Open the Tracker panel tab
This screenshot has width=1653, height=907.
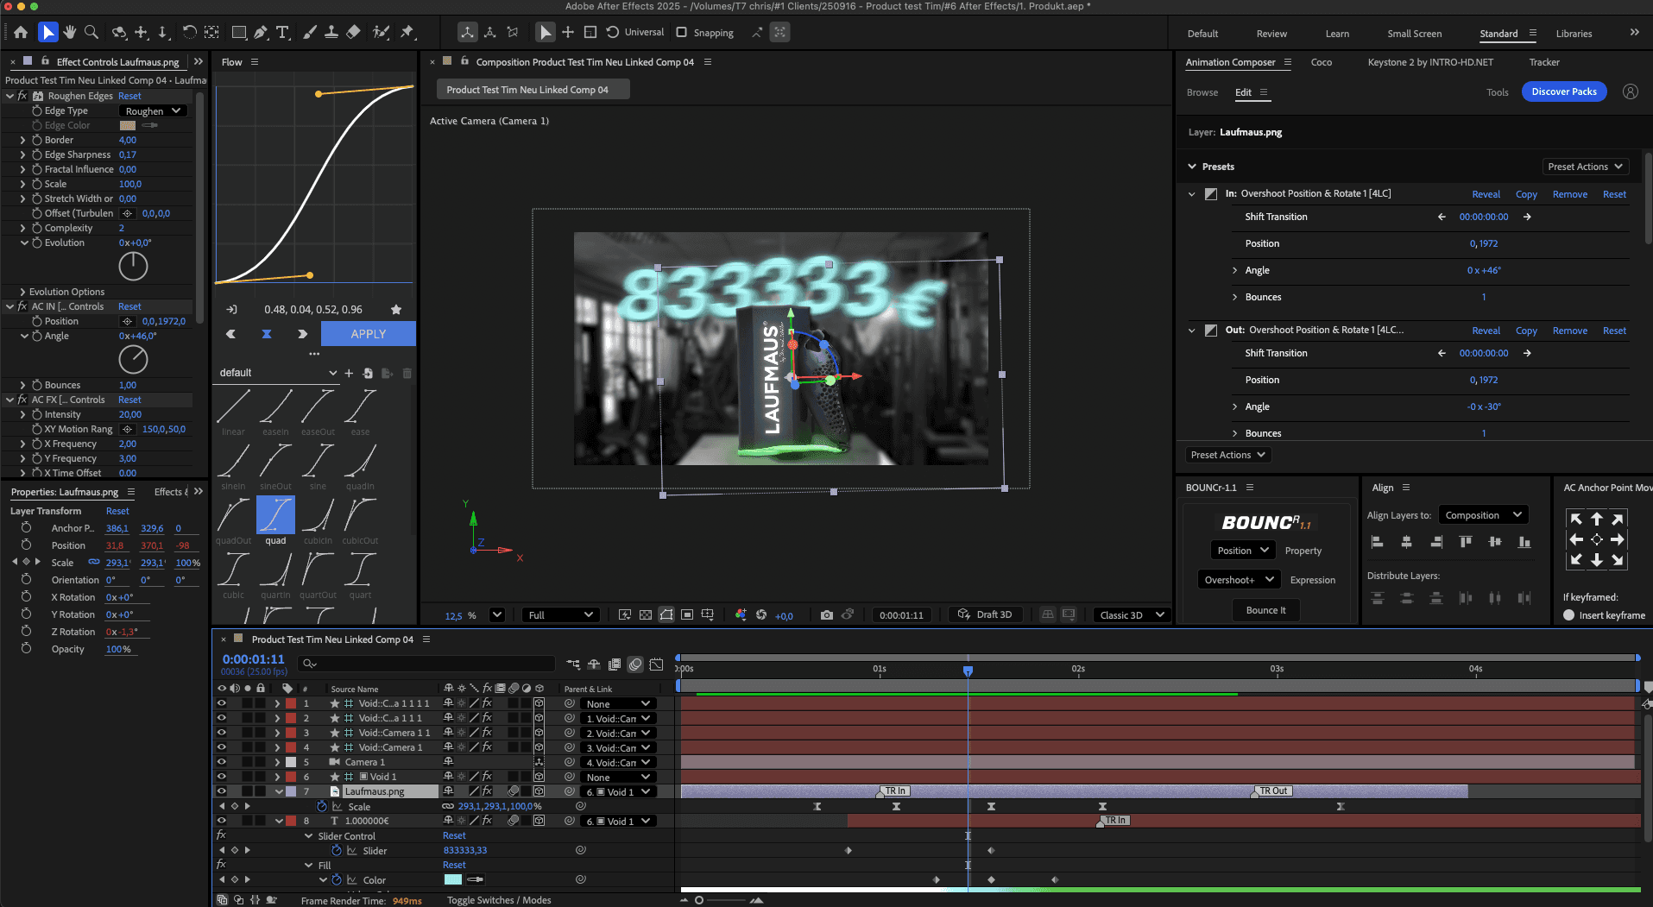pyautogui.click(x=1544, y=62)
